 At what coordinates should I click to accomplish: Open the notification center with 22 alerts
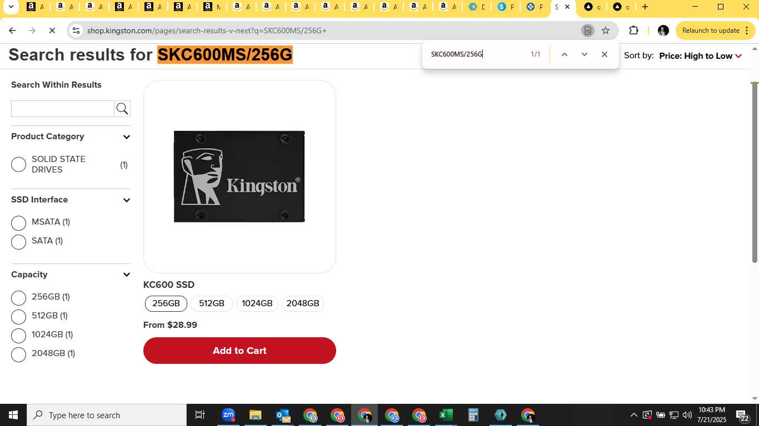click(x=743, y=415)
